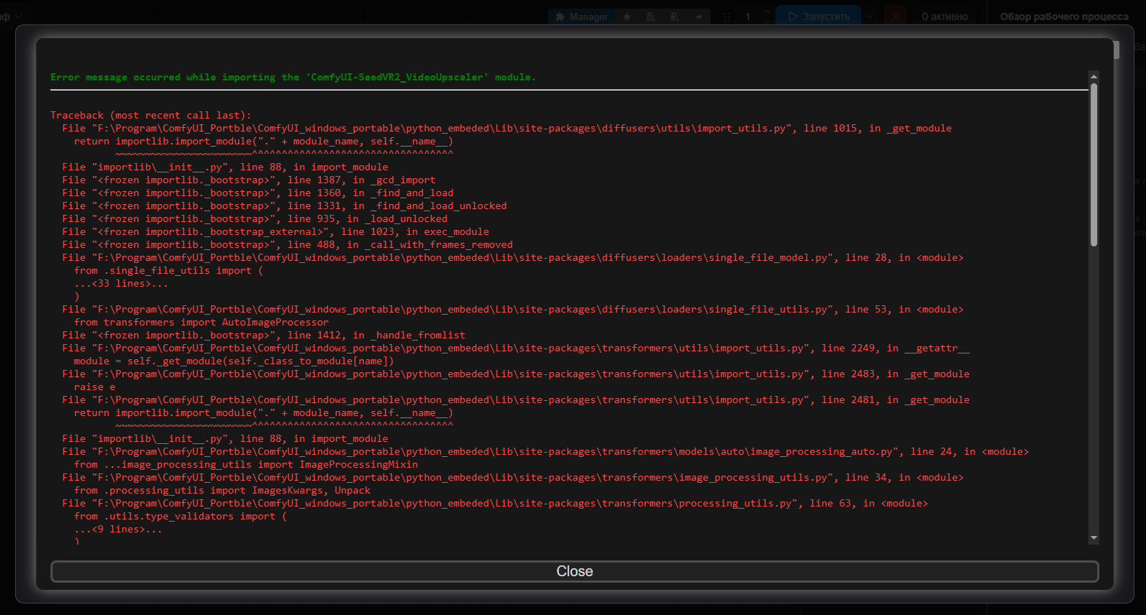This screenshot has width=1146, height=615.
Task: Click the share arrow icon in the top bar
Action: (x=699, y=17)
